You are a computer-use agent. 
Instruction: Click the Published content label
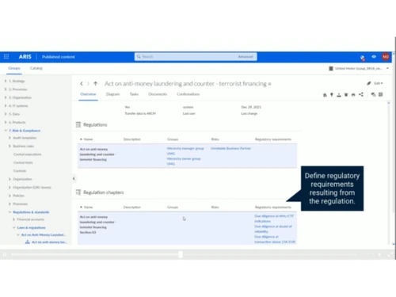pyautogui.click(x=59, y=57)
